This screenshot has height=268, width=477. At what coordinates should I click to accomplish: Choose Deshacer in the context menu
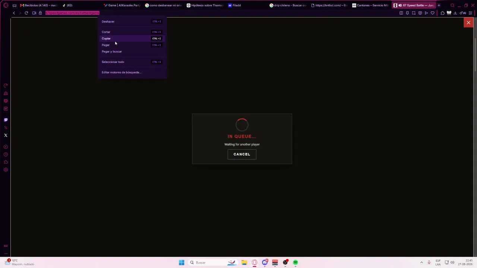click(x=132, y=22)
